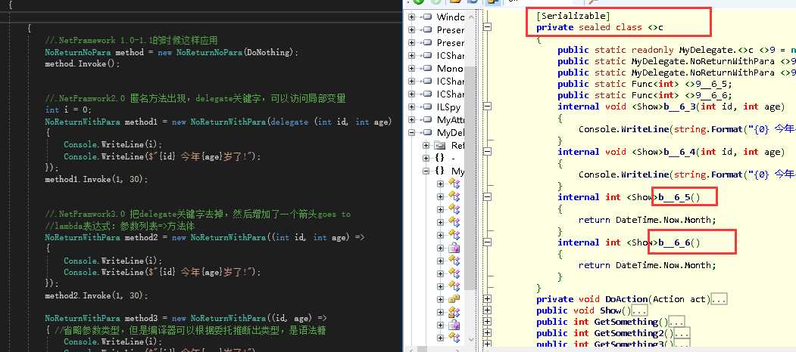
Task: Click the "public static Func<int> <>9__6_6;" line
Action: tap(645, 95)
